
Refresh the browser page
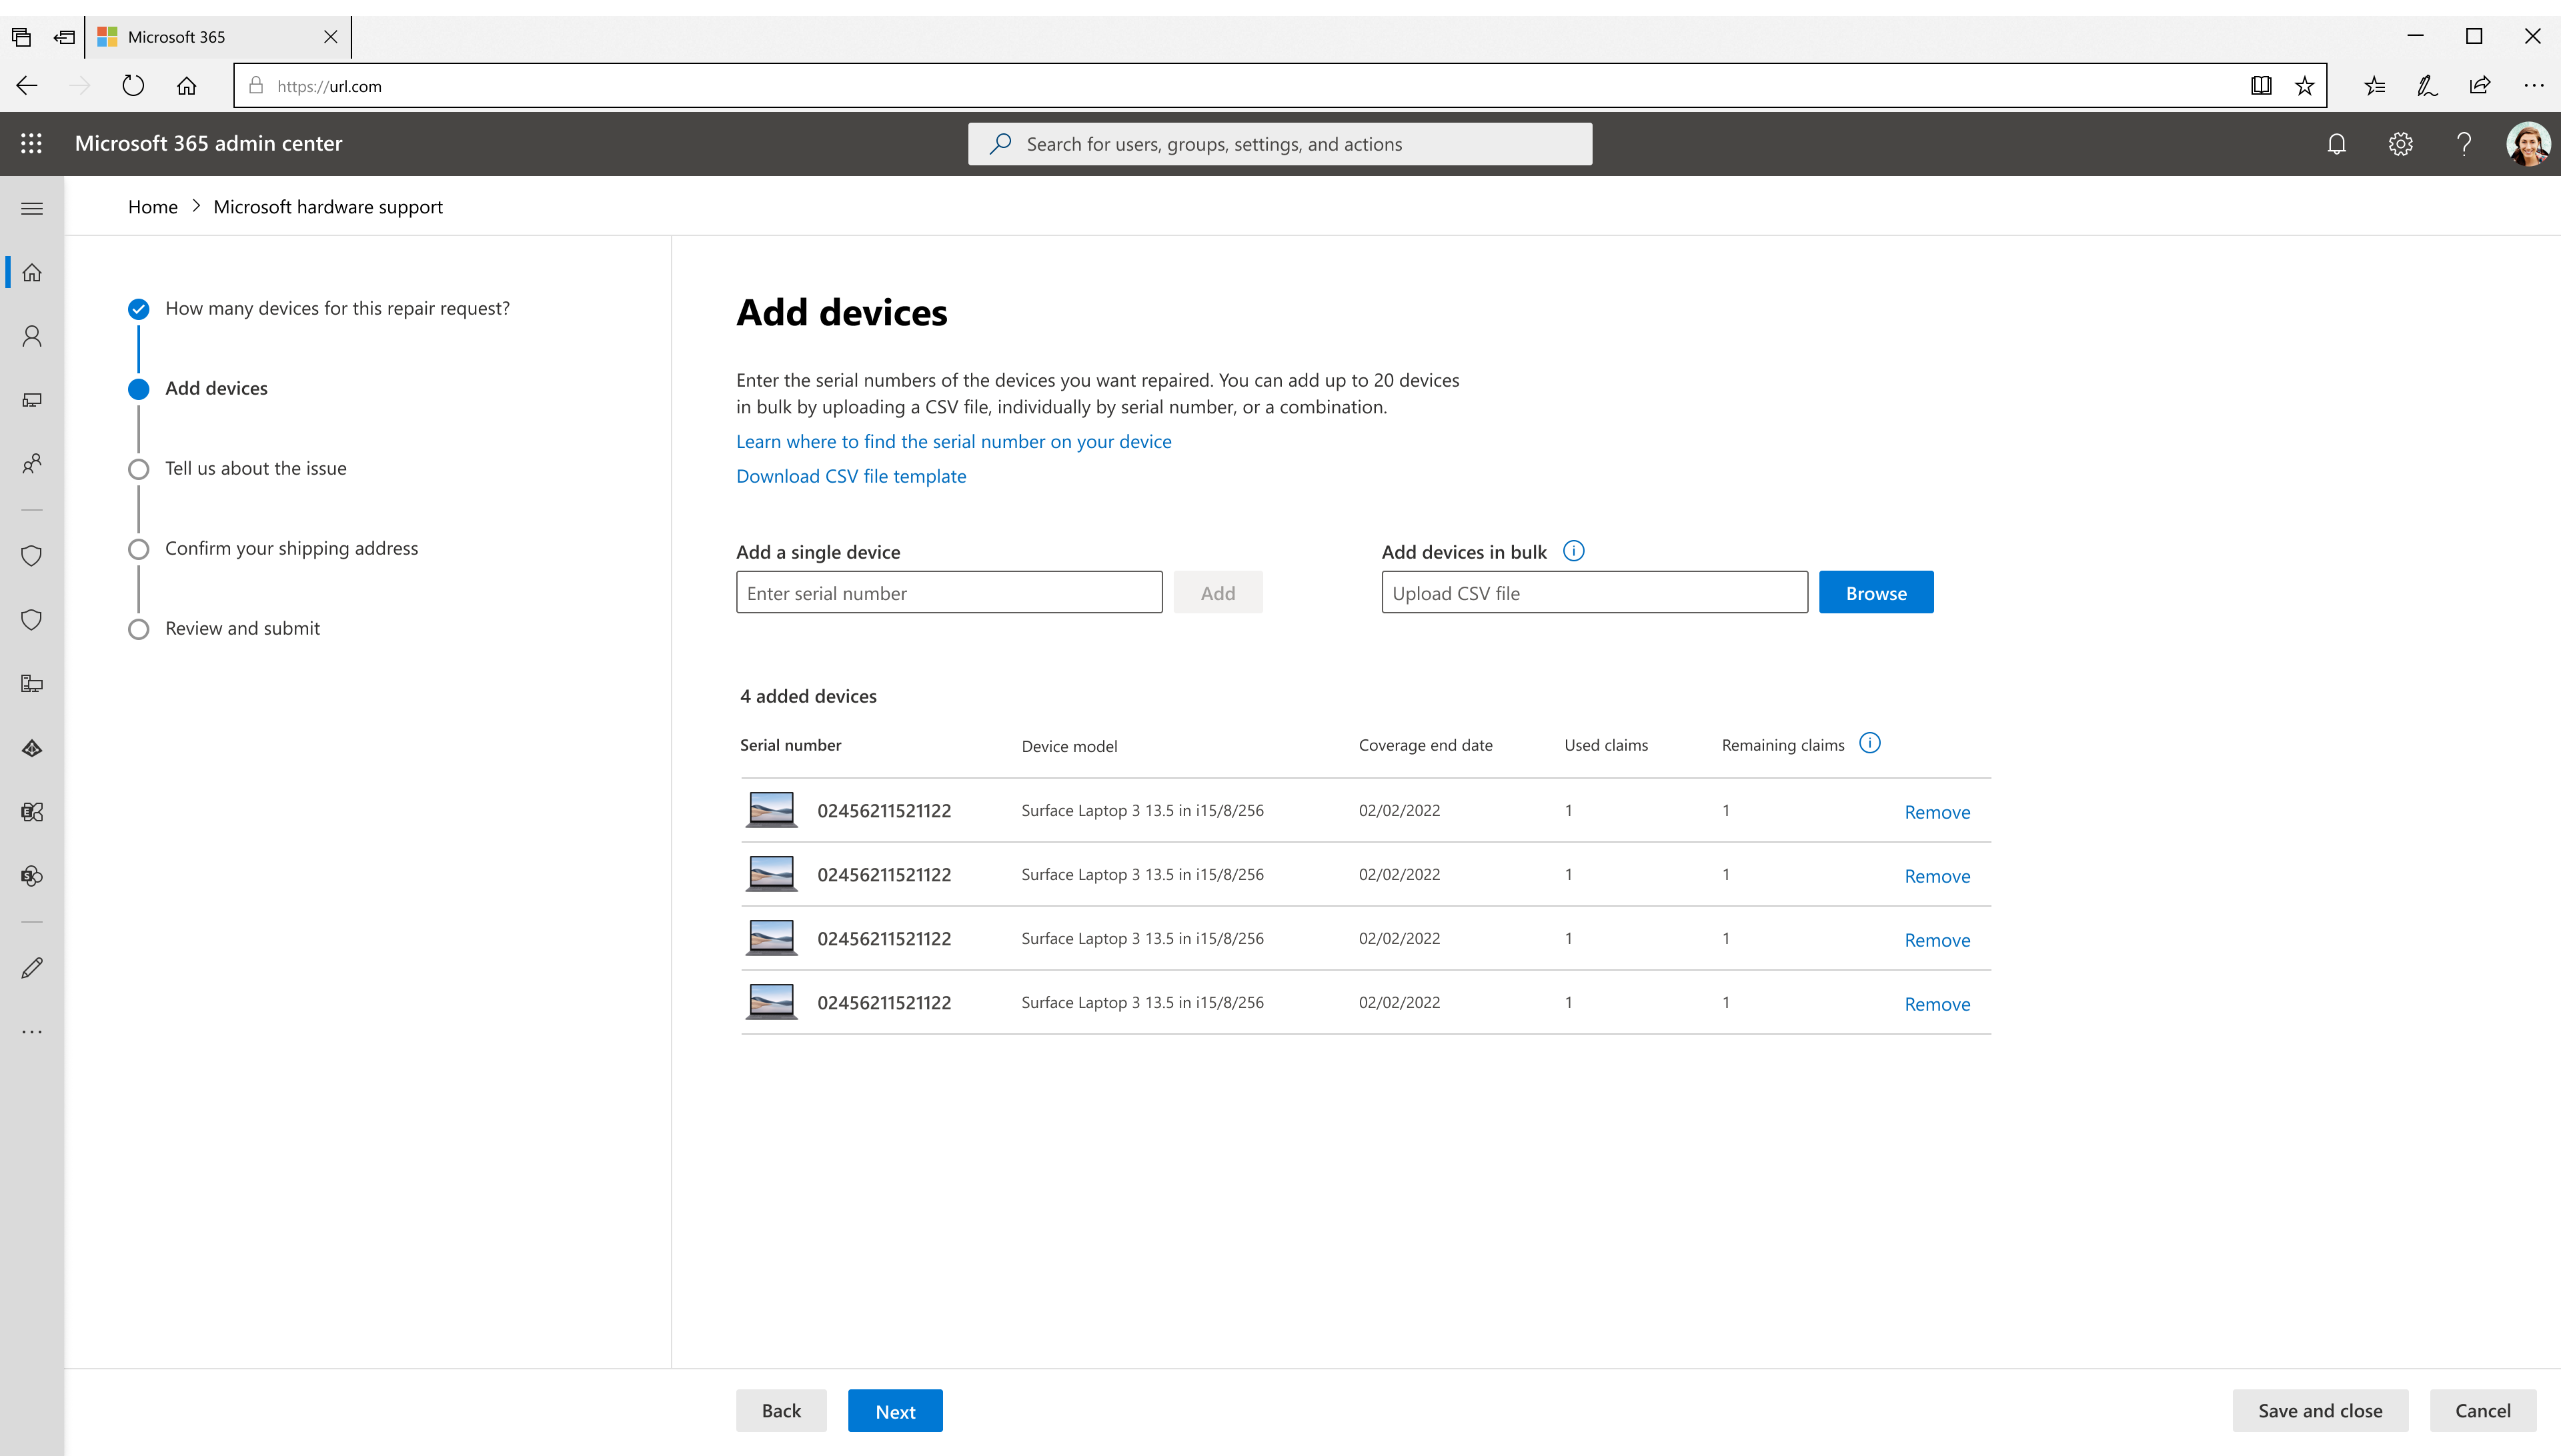(133, 86)
